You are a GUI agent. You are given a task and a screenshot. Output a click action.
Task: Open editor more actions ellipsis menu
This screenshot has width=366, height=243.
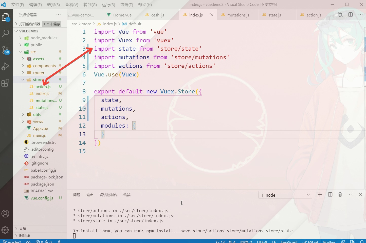point(360,15)
